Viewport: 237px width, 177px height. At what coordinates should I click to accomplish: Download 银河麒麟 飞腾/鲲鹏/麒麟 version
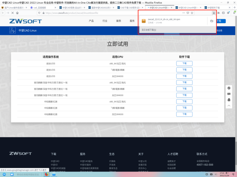pyautogui.click(x=184, y=89)
